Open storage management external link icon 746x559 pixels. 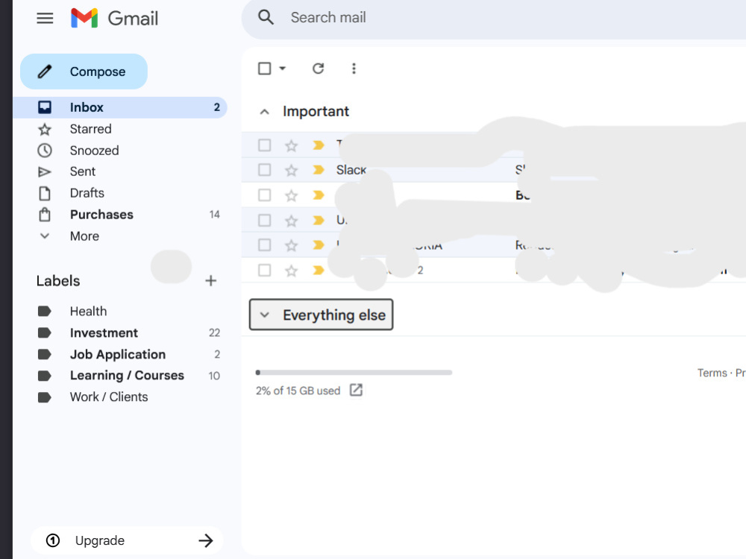[356, 391]
